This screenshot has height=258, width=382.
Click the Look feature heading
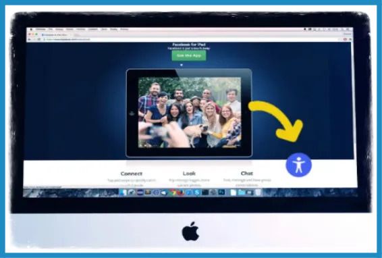189,174
